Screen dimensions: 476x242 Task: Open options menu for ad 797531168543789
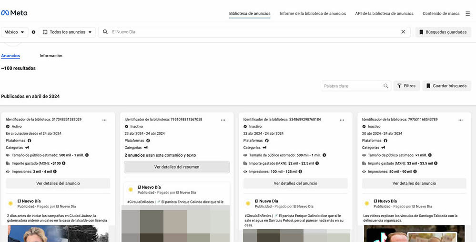coord(461,120)
